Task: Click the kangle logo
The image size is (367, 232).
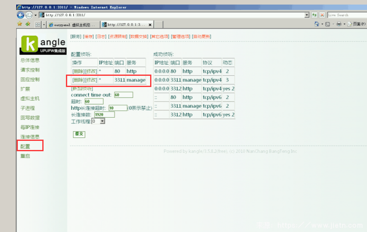Action: point(43,44)
